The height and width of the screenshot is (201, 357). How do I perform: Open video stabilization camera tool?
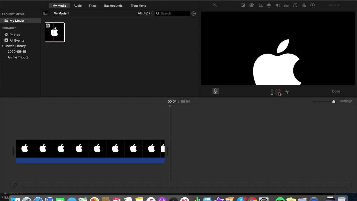pyautogui.click(x=269, y=5)
